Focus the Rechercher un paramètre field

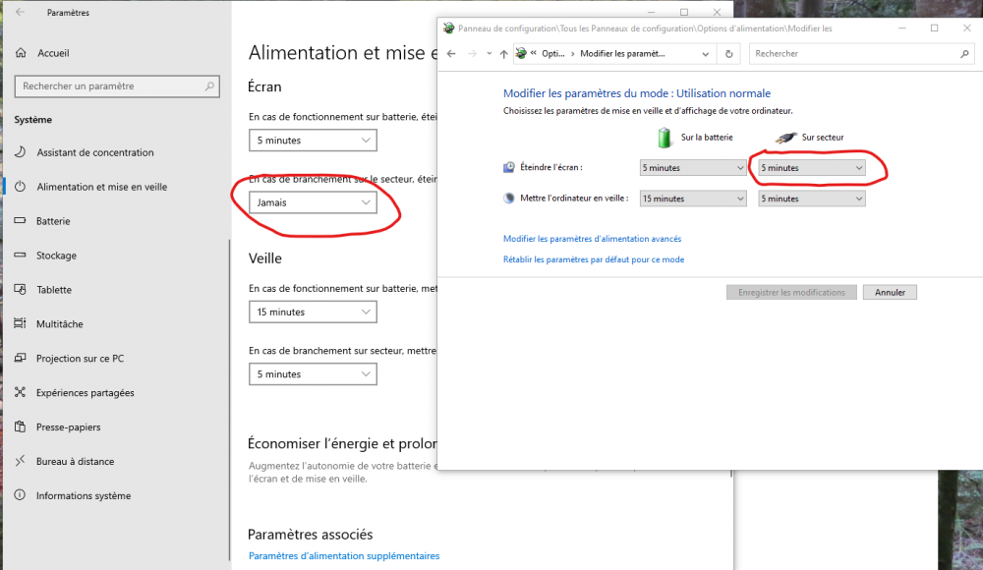[117, 85]
